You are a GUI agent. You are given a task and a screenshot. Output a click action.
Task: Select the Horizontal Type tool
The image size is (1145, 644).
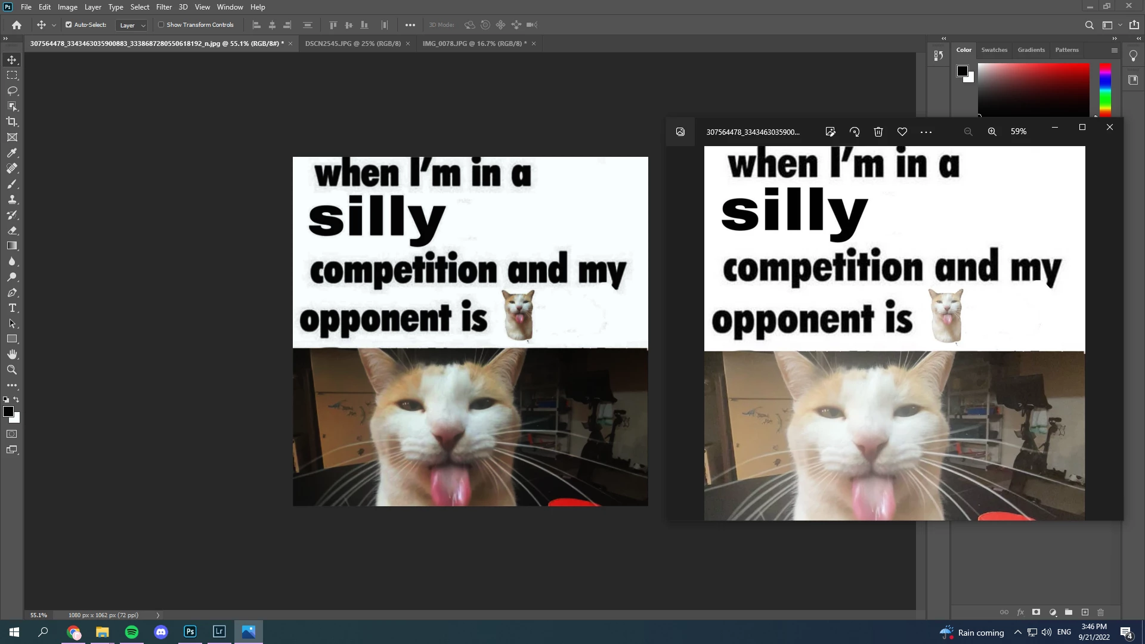[x=12, y=308]
